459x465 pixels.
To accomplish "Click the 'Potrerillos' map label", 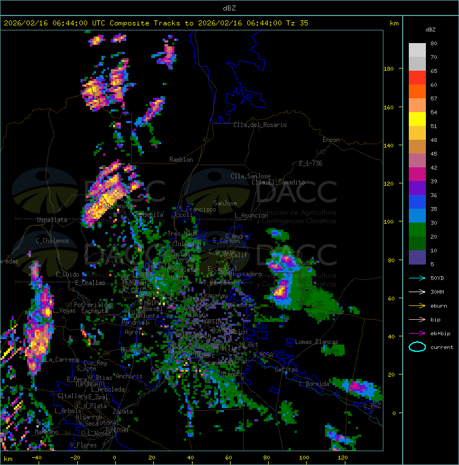I will pyautogui.click(x=92, y=305).
